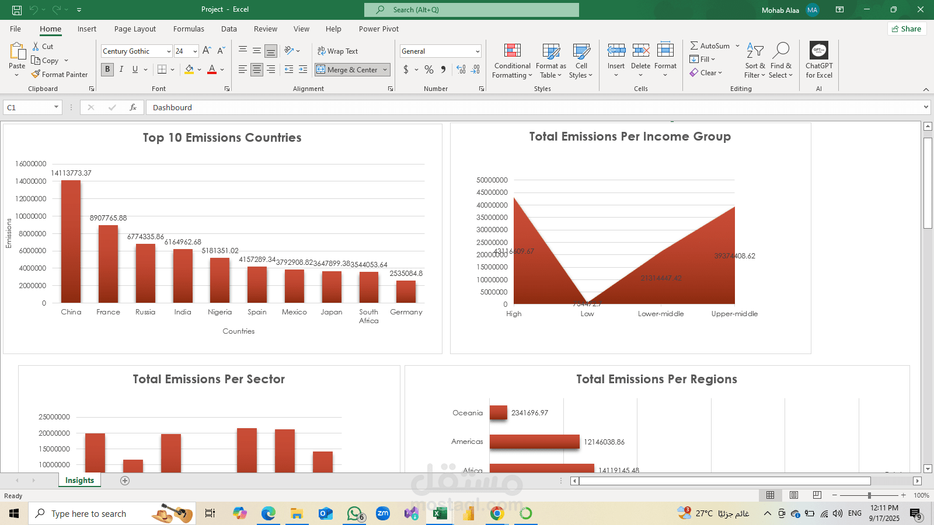
Task: Open Format as Table gallery
Action: (550, 61)
